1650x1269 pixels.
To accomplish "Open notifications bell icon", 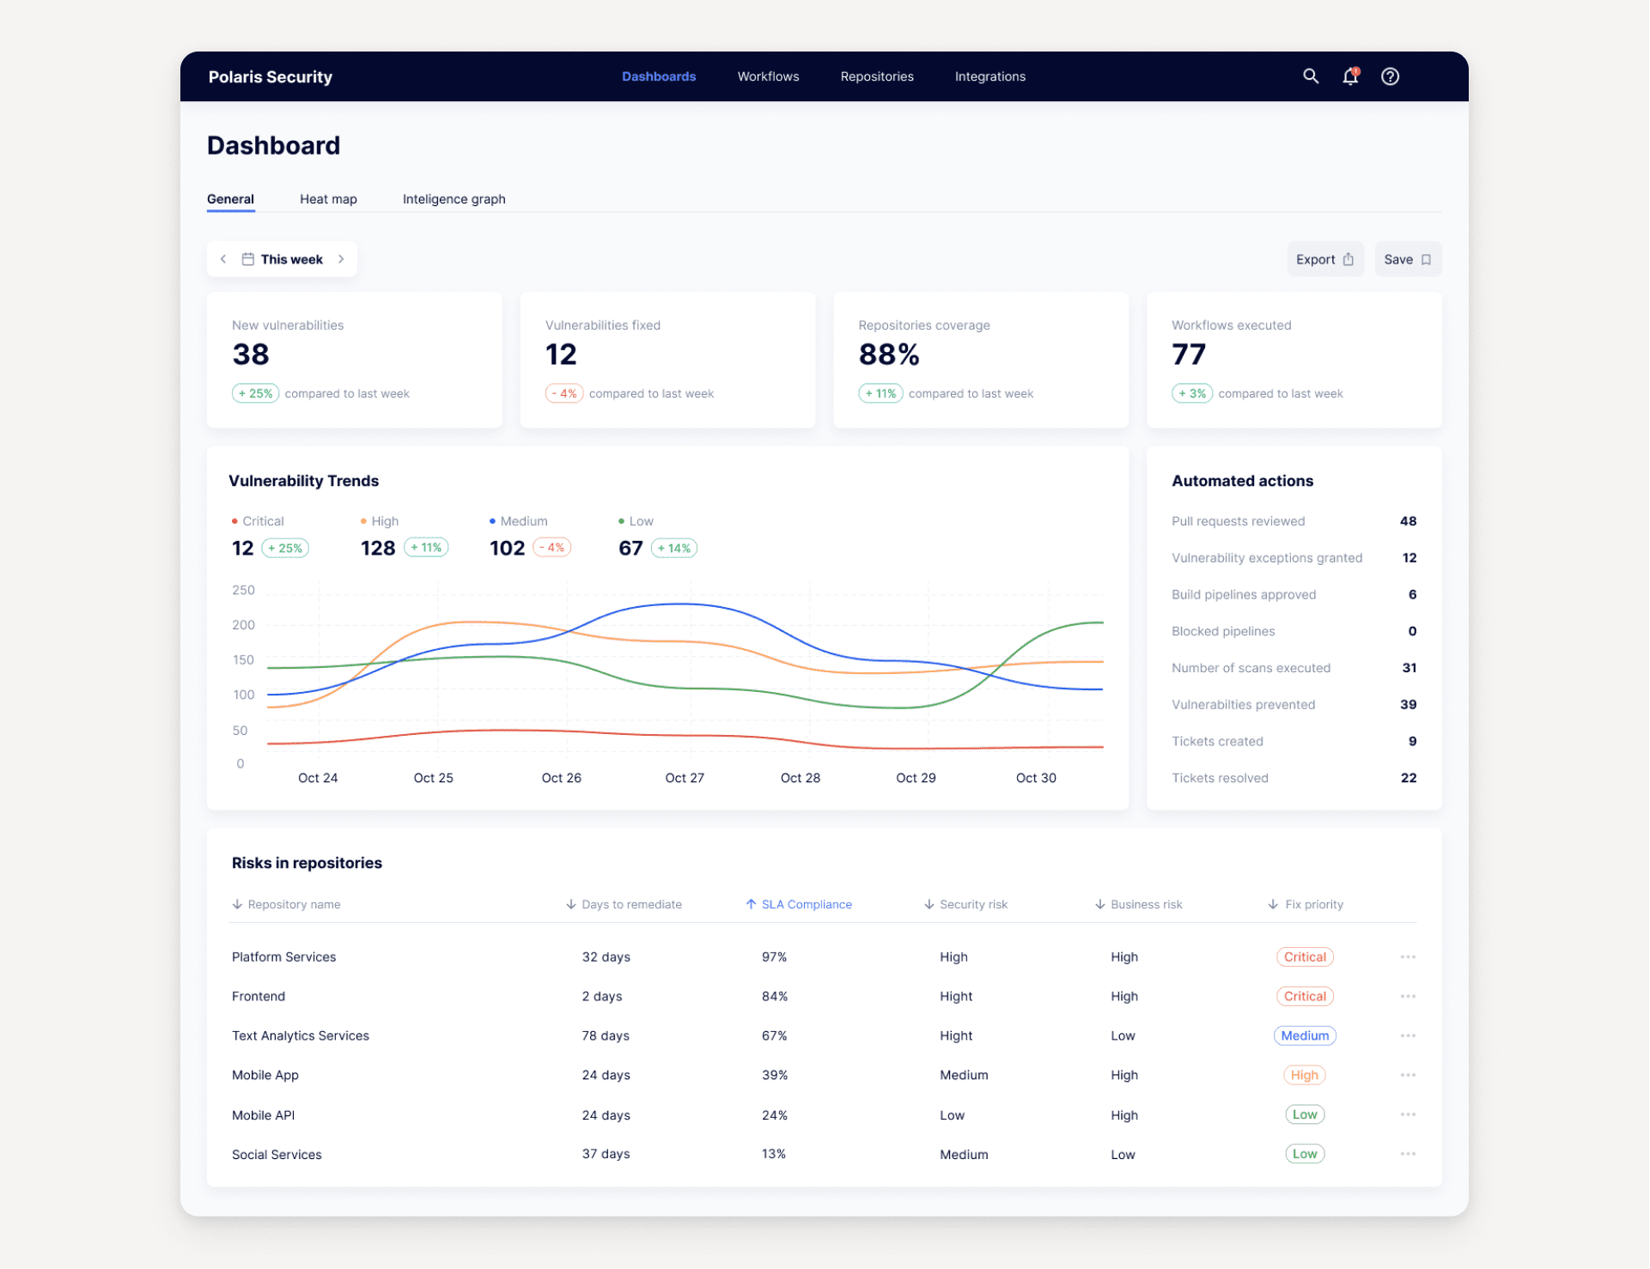I will [x=1351, y=76].
